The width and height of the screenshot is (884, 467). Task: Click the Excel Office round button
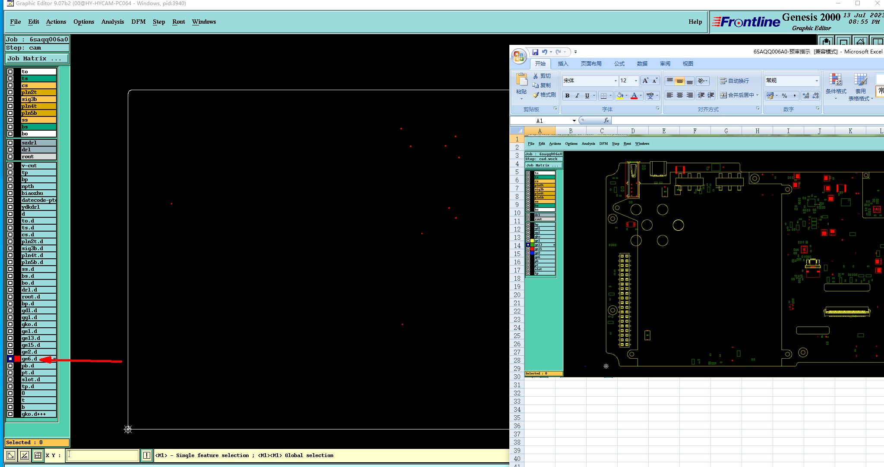click(x=518, y=56)
